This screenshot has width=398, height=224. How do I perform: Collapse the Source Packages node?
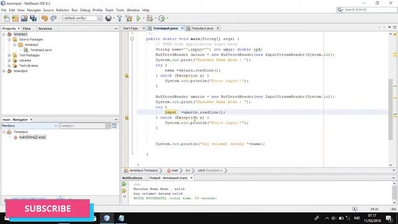click(x=9, y=39)
